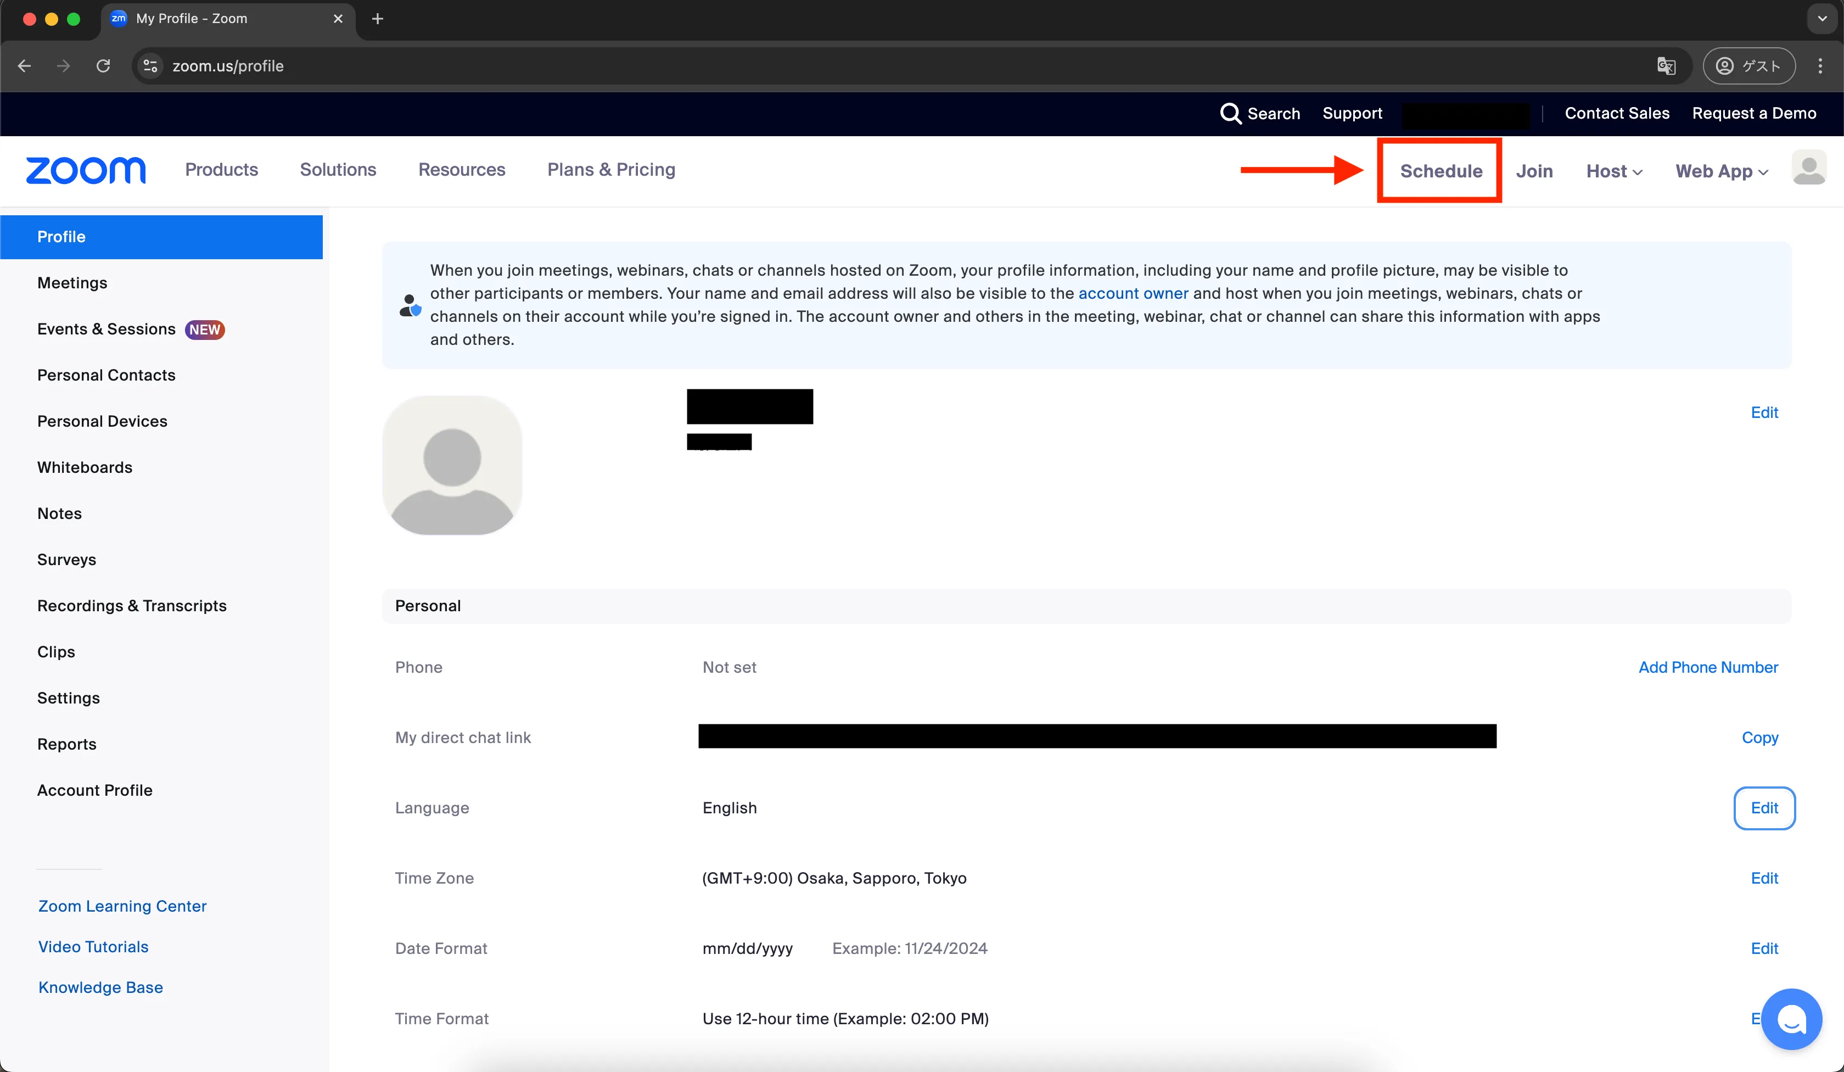
Task: Click the user avatar icon in header
Action: pyautogui.click(x=1808, y=169)
